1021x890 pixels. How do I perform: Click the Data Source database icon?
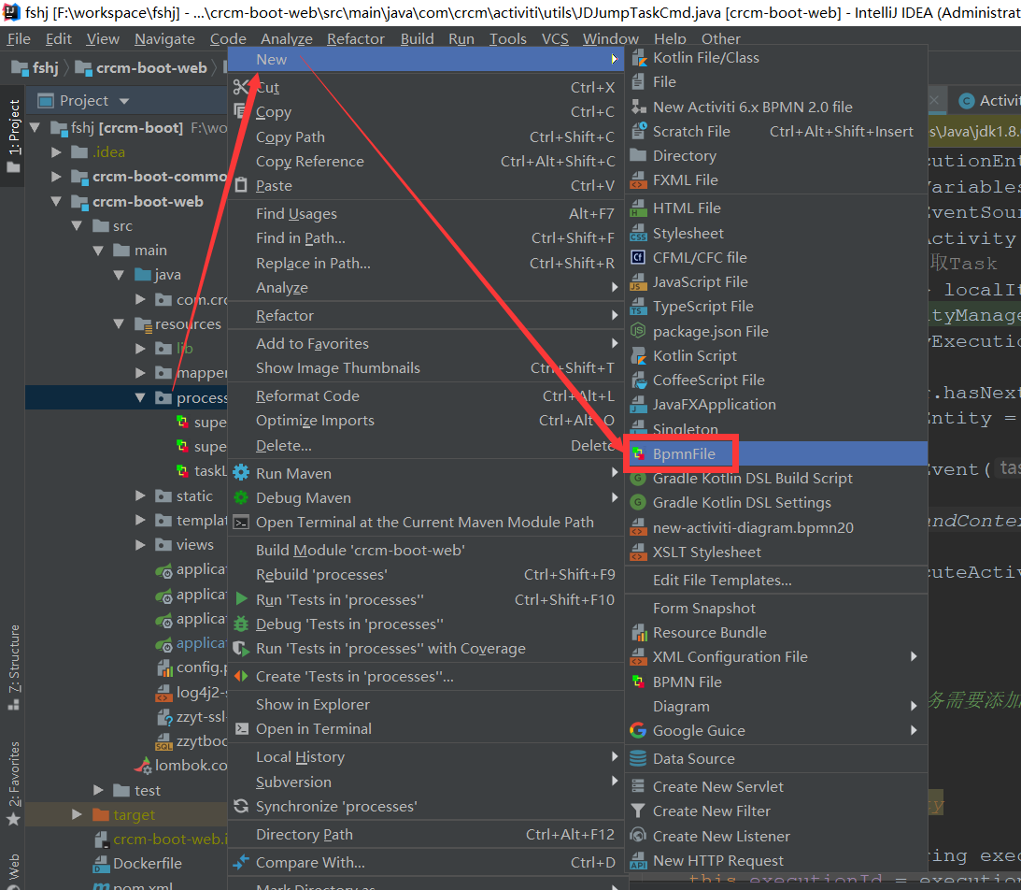[x=639, y=758]
